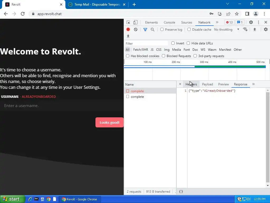Select the Response tab
This screenshot has height=203, width=270.
[x=240, y=84]
